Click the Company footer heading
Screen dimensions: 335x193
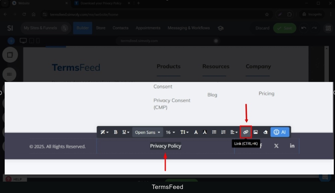coord(258,66)
